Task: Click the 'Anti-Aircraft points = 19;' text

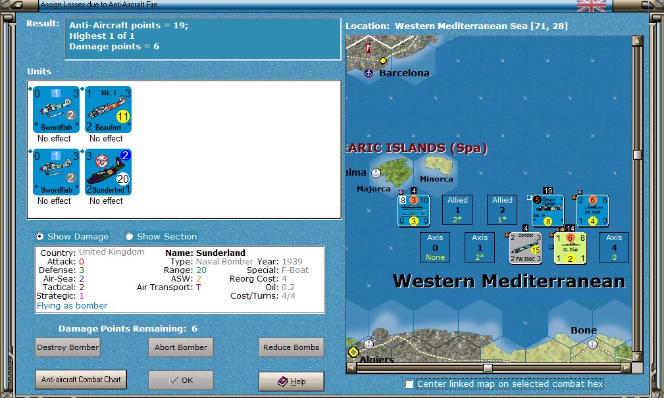Action: coord(129,26)
